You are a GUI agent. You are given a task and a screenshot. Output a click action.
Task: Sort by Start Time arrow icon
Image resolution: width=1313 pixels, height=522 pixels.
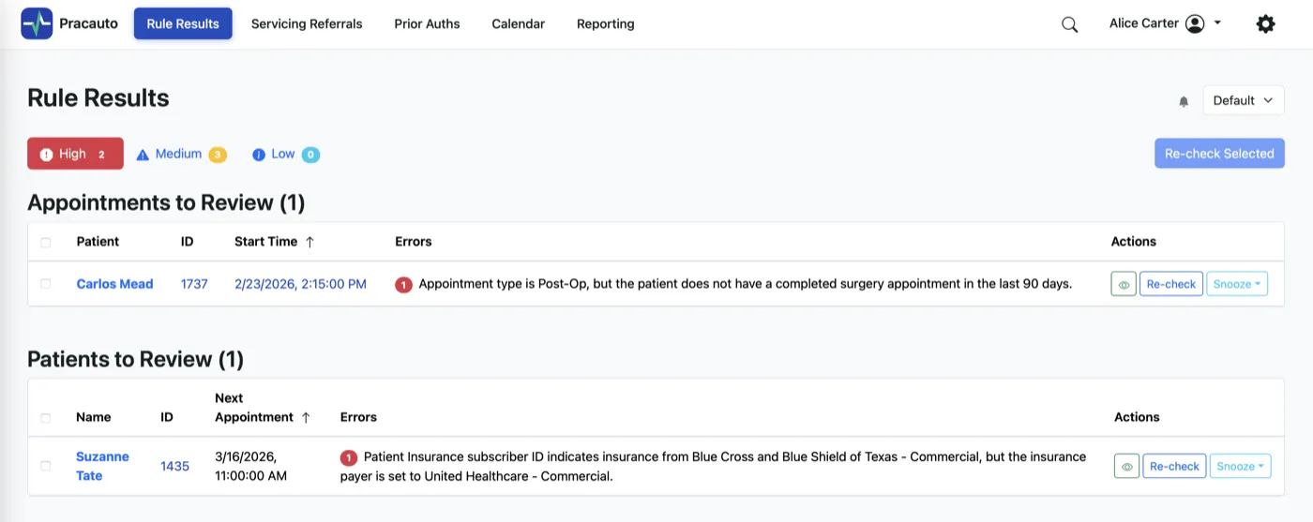pyautogui.click(x=309, y=242)
